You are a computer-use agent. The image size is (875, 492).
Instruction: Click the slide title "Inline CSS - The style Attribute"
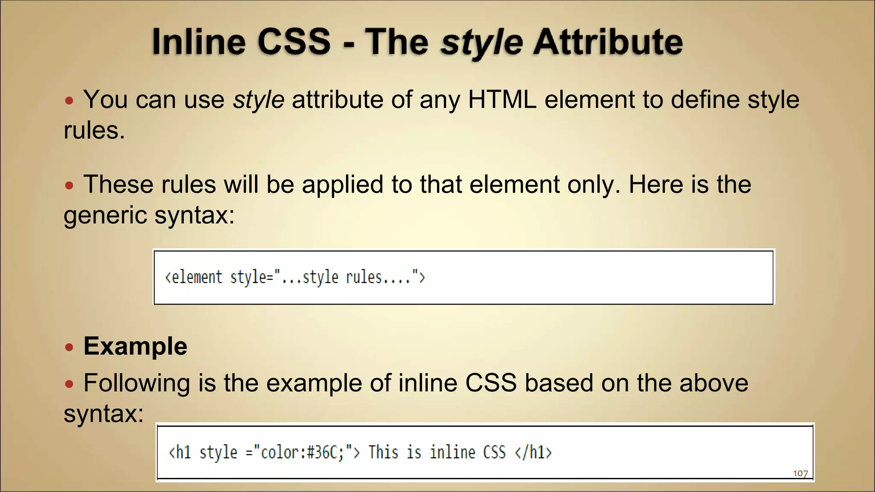(x=417, y=43)
